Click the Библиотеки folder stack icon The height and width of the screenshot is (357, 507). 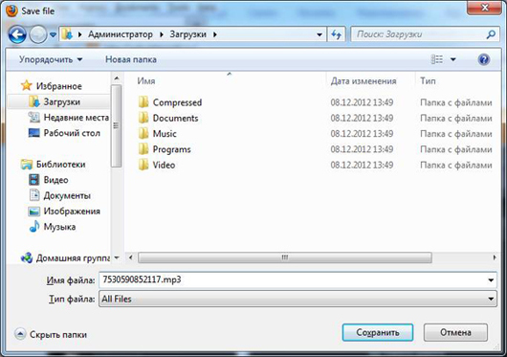[x=27, y=165]
